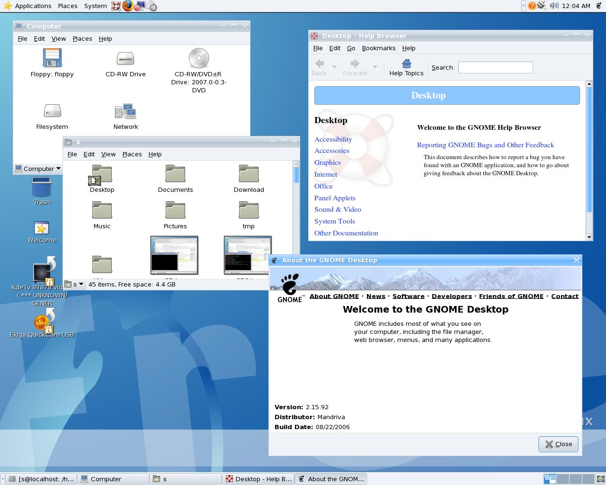Open the volume speaker applet
This screenshot has height=485, width=606.
[553, 6]
